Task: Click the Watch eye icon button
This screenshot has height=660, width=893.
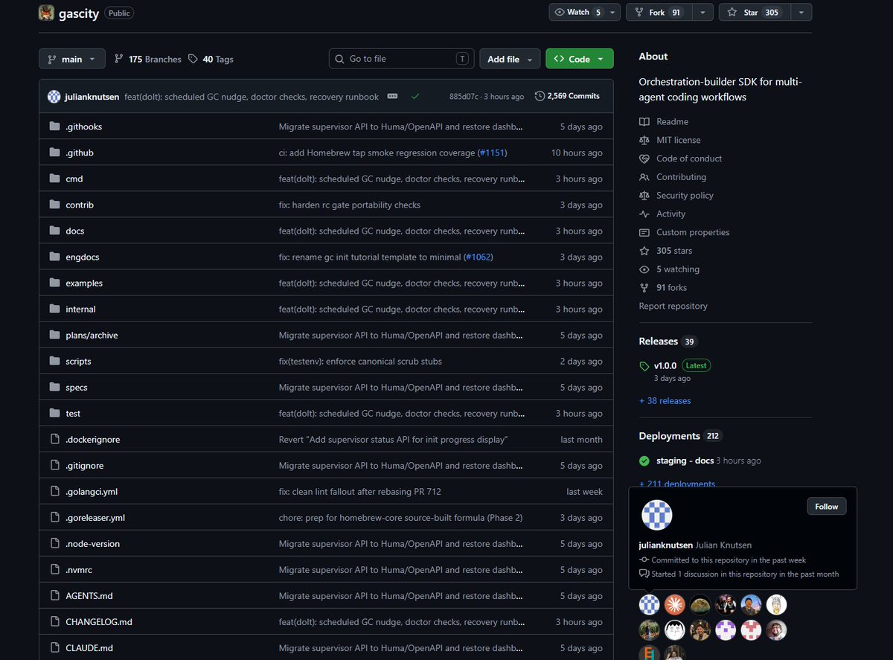Action: click(577, 13)
